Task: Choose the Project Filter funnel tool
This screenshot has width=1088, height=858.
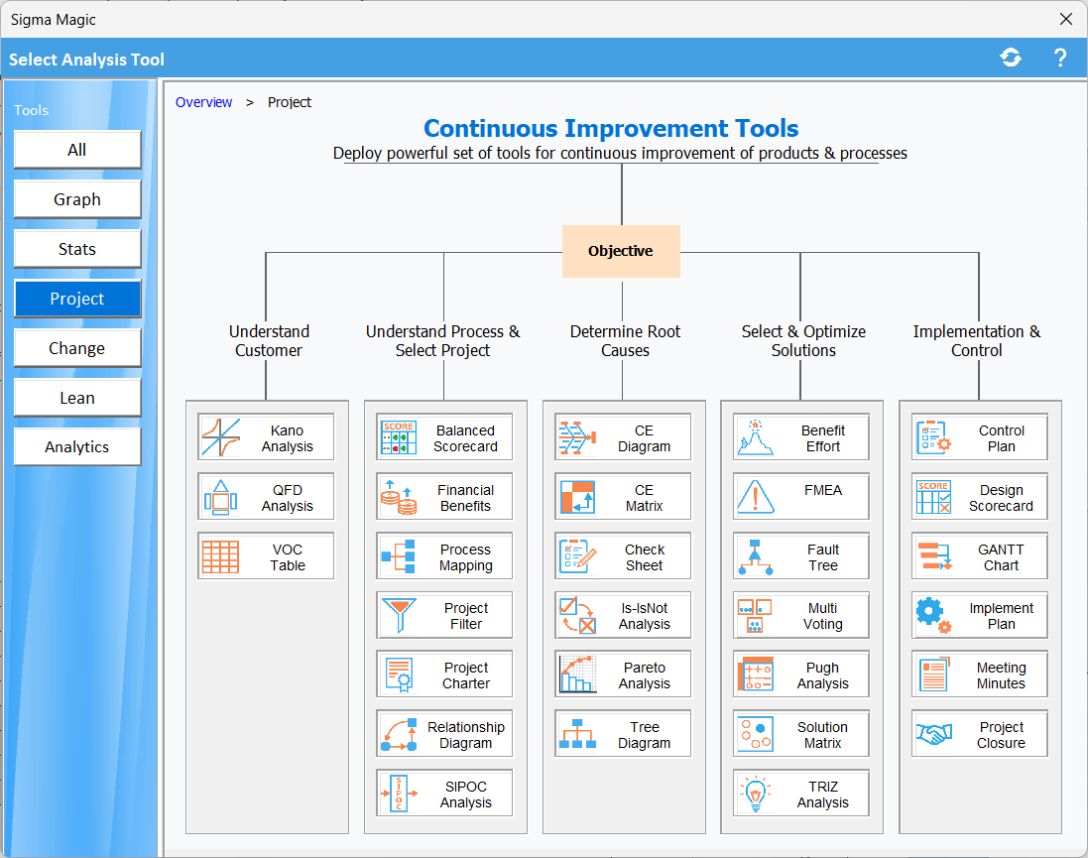Action: [x=444, y=616]
